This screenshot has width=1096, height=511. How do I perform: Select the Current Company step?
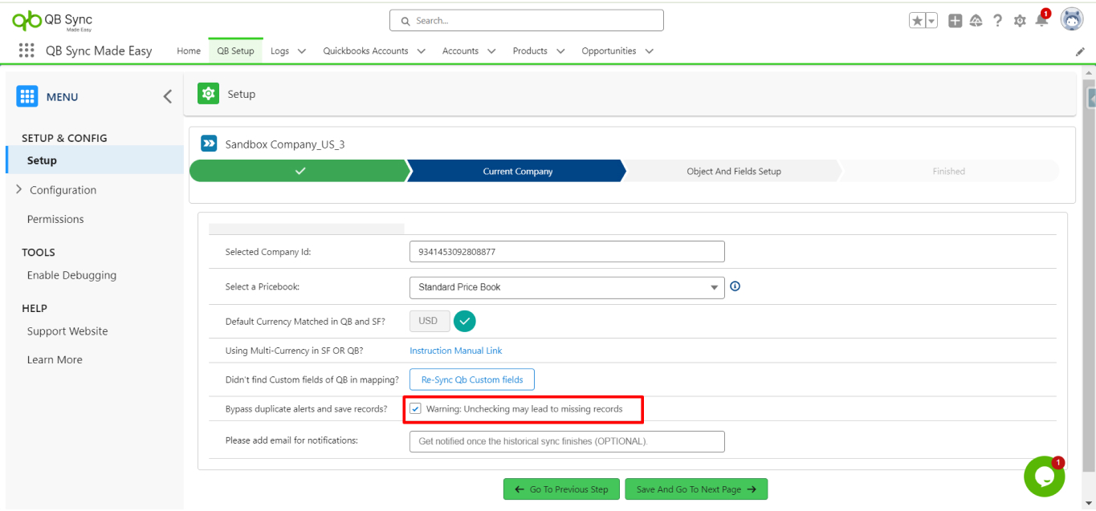(517, 171)
